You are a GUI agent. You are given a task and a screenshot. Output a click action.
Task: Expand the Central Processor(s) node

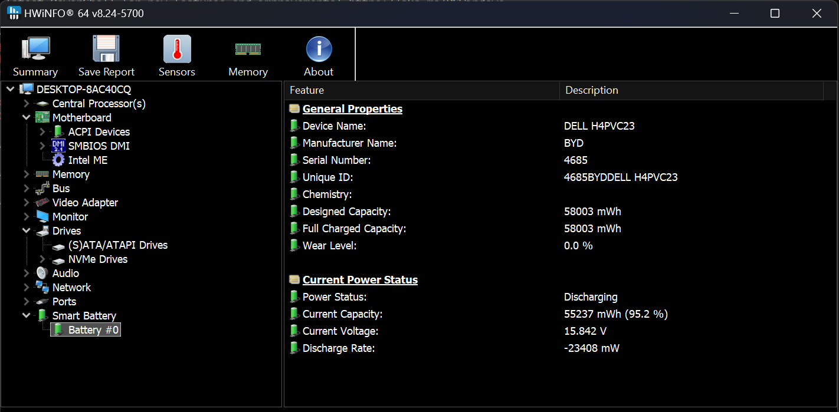click(x=27, y=103)
